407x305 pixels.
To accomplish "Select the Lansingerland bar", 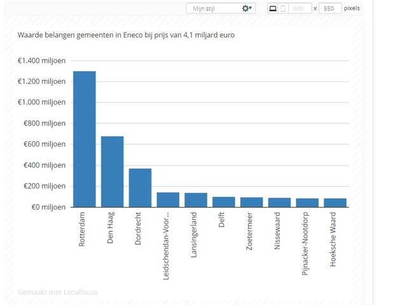I will coord(196,200).
